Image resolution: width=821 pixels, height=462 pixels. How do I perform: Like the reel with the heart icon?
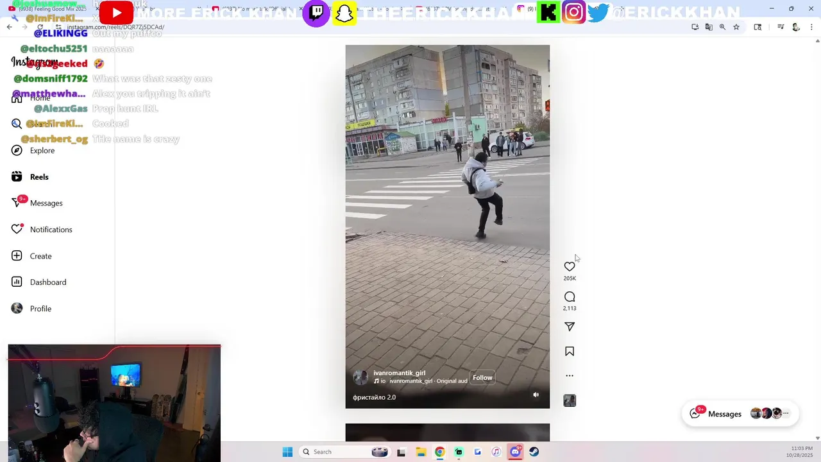tap(570, 266)
